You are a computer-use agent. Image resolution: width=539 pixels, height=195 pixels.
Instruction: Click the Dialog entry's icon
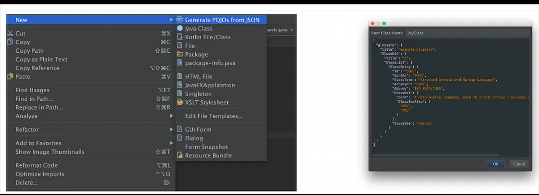pos(180,138)
